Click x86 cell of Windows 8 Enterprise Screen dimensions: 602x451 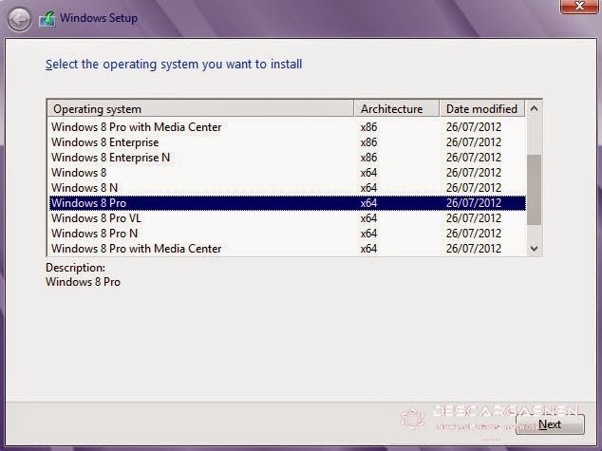point(368,142)
